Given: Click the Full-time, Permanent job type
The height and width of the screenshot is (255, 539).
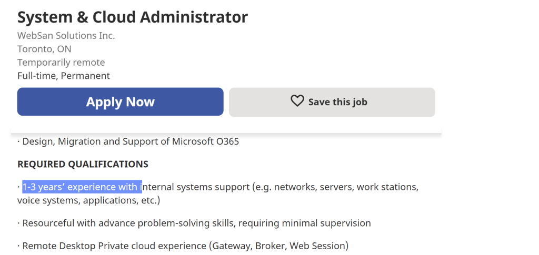Looking at the screenshot, I should pyautogui.click(x=64, y=76).
